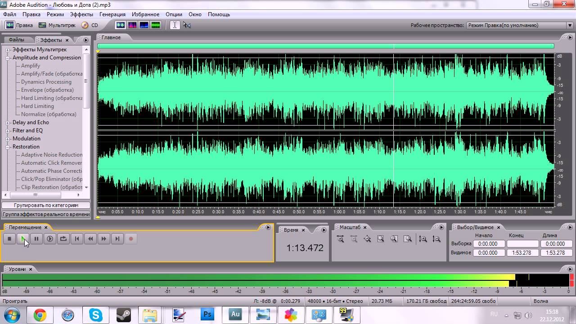Screen dimensions: 576x324
Task: Click the Видимое Конец field showing 1:53.278
Action: (x=522, y=253)
